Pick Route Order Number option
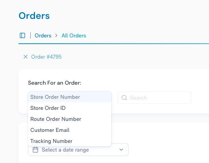 [x=70, y=119]
